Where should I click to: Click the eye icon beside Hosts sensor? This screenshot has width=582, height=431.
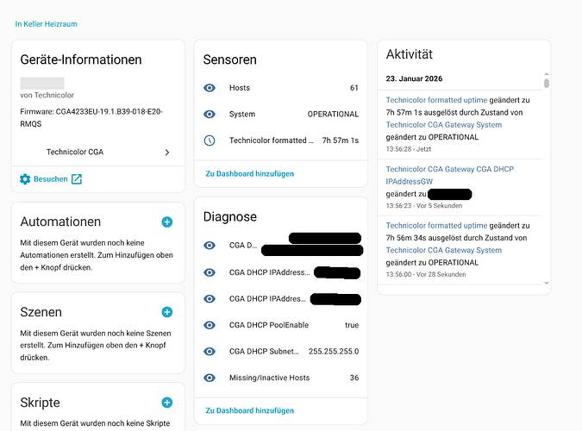tap(210, 88)
